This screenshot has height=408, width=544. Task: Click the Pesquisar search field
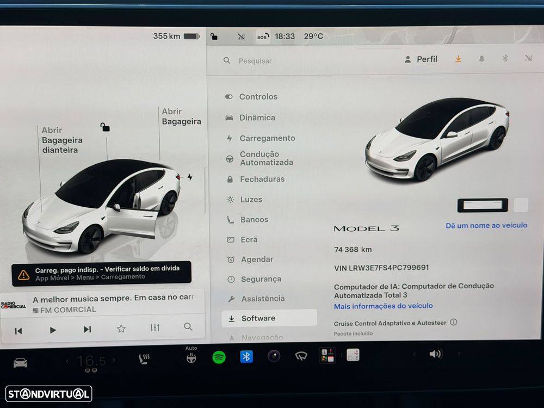pos(255,61)
